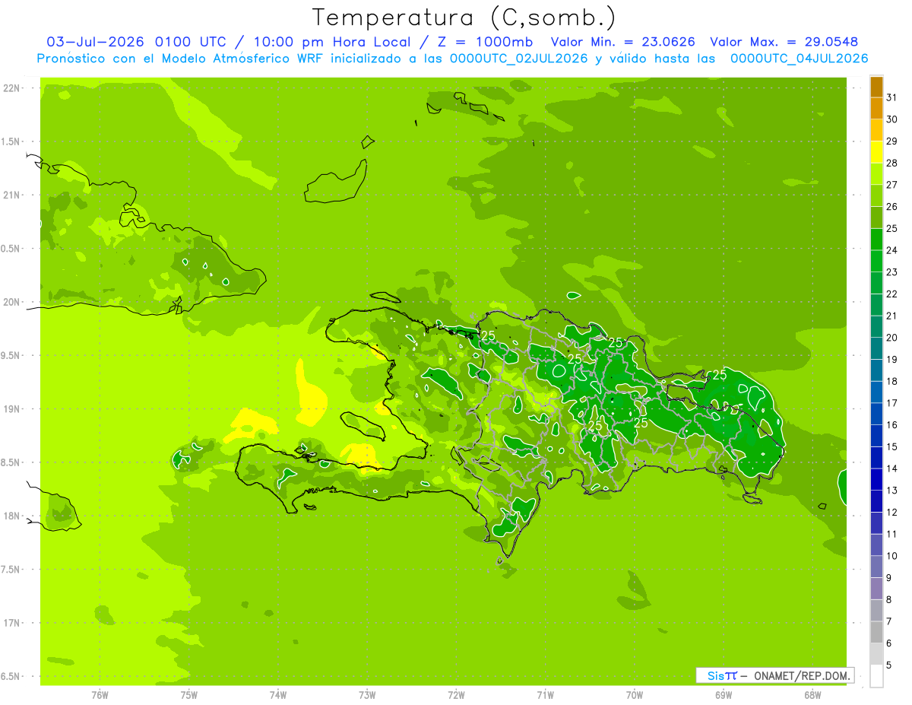The image size is (912, 705).
Task: Click legend value "26"
Action: pyautogui.click(x=892, y=207)
